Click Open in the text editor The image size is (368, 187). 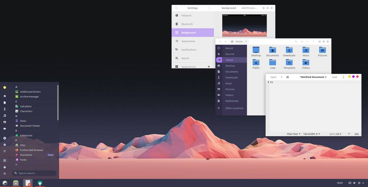tap(273, 77)
